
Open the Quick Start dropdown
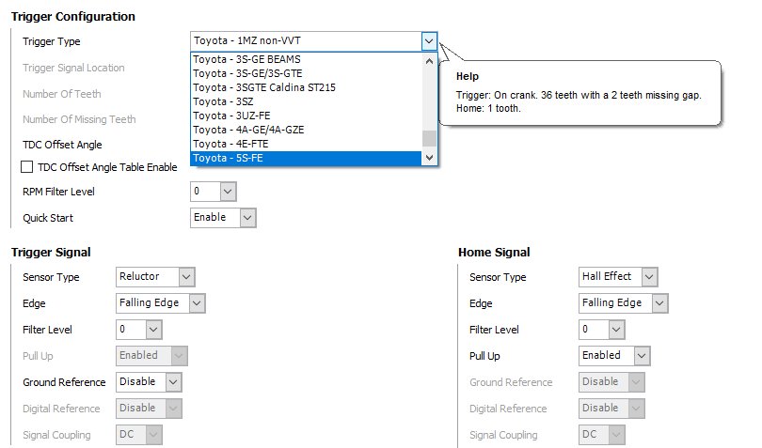pos(247,218)
